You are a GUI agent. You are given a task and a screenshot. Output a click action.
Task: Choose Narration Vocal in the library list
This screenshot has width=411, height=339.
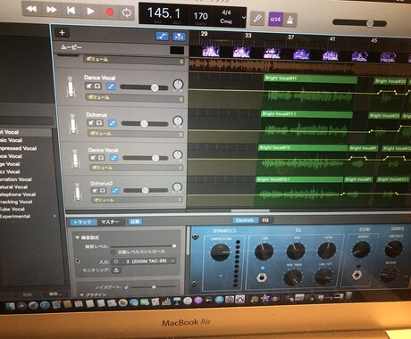[x=16, y=179]
